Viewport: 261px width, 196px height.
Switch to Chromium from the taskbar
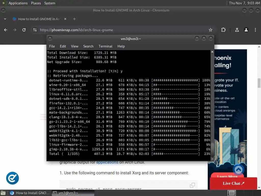pyautogui.click(x=30, y=193)
